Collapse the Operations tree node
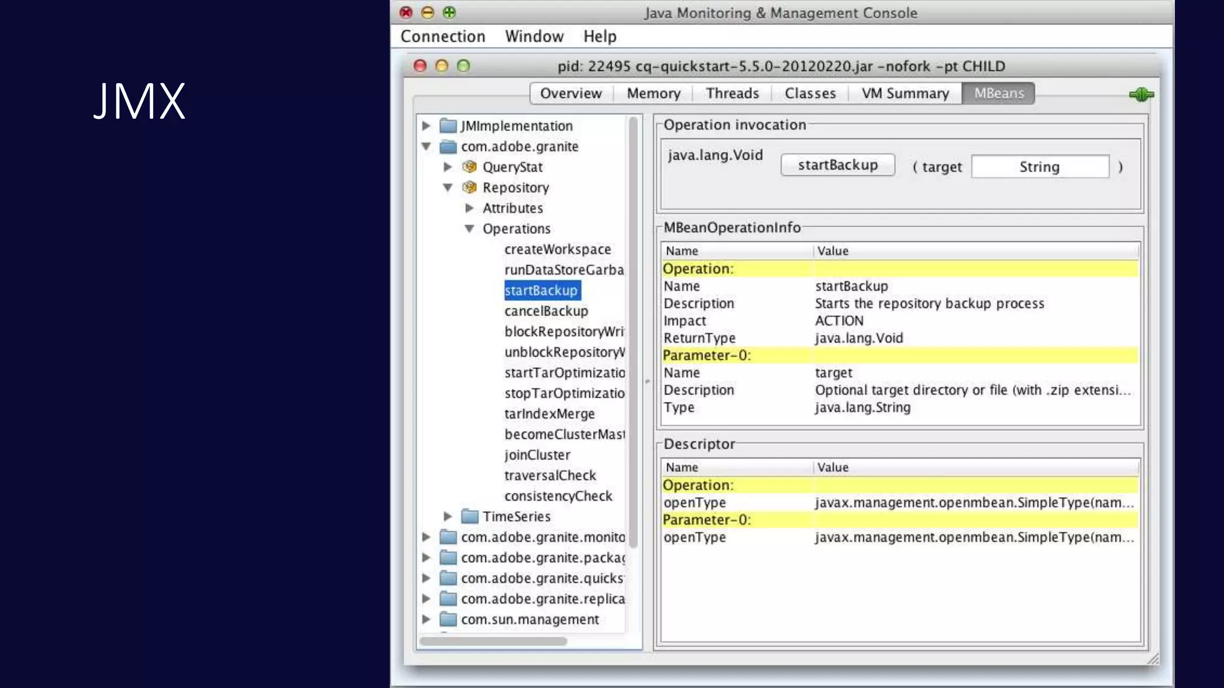This screenshot has width=1224, height=688. click(470, 229)
